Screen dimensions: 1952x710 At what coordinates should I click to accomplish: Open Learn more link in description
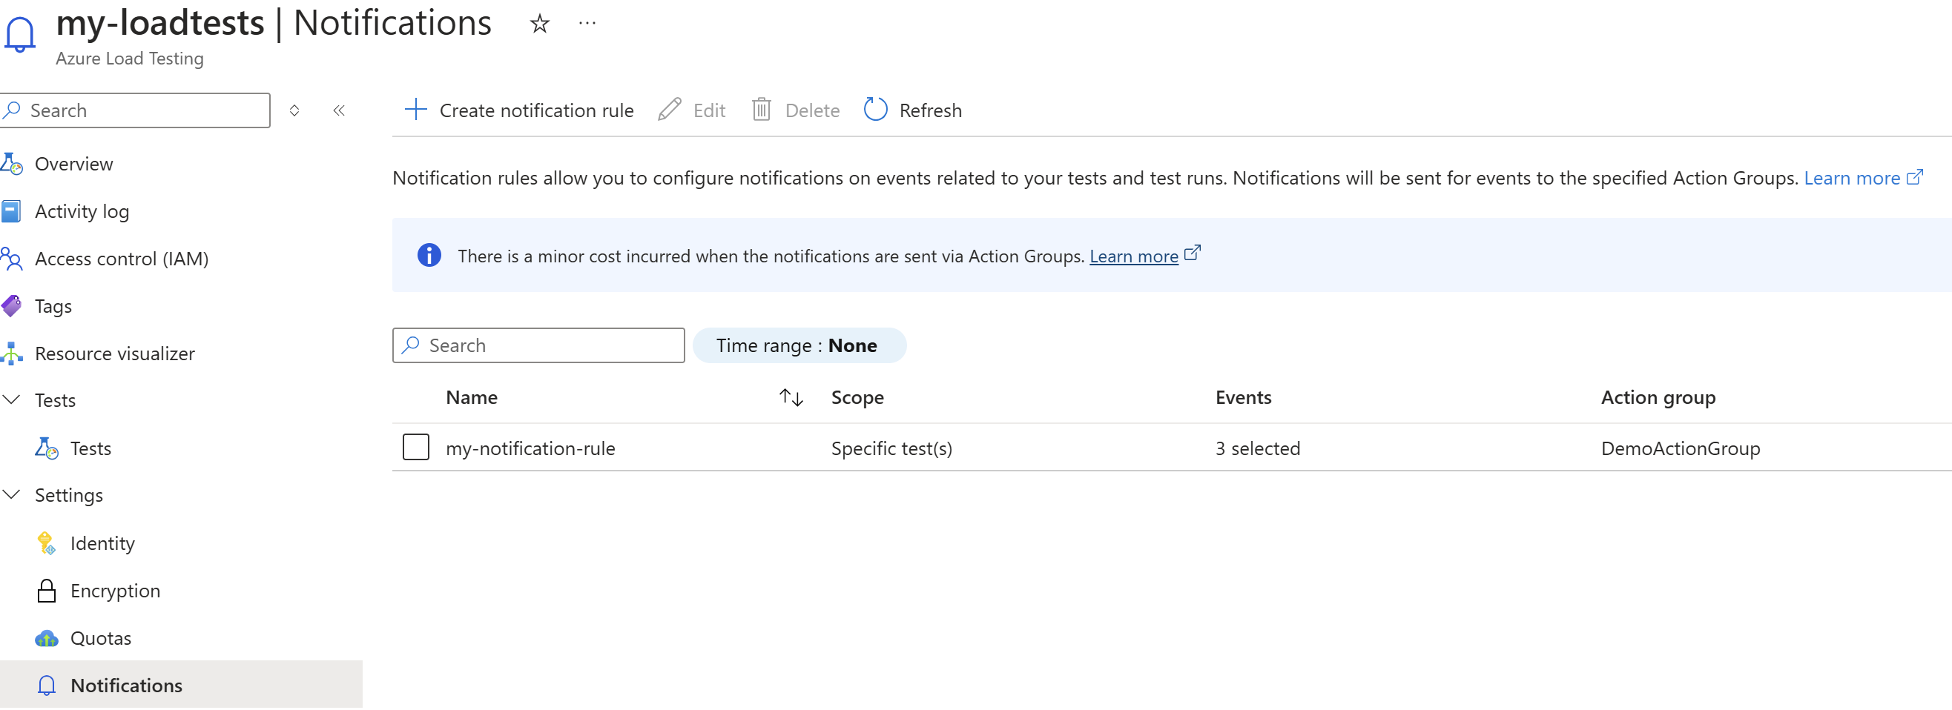[x=1851, y=178]
